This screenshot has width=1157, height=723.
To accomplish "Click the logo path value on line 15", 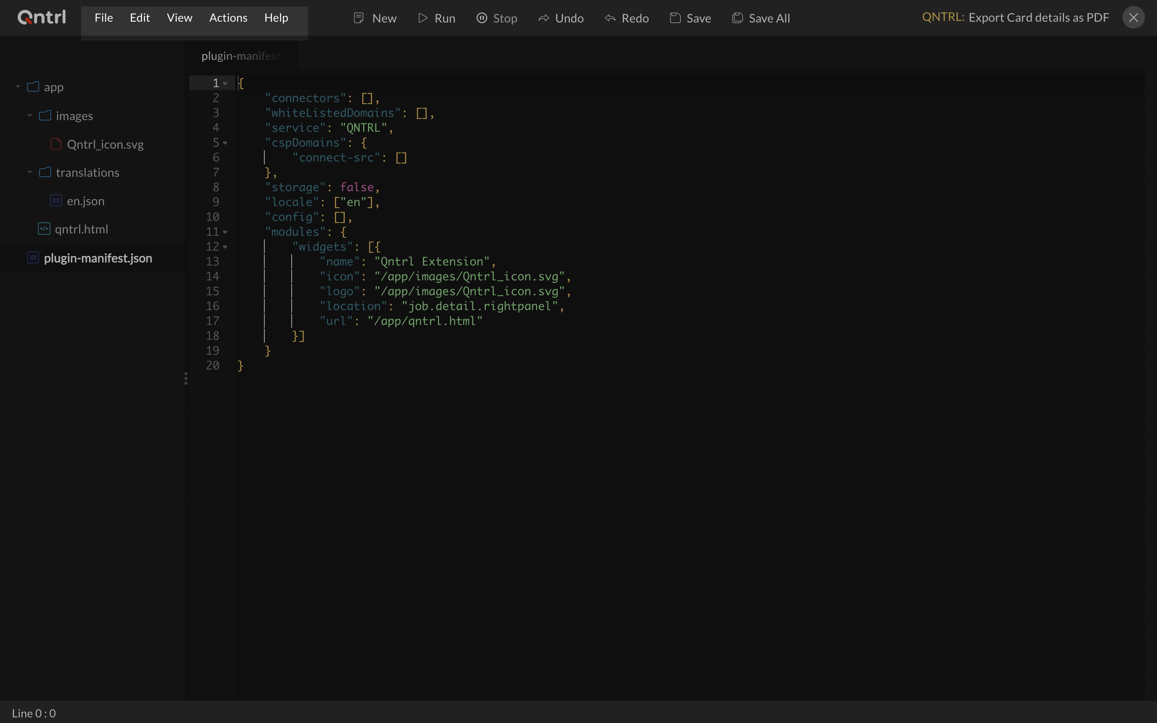I will pos(470,291).
